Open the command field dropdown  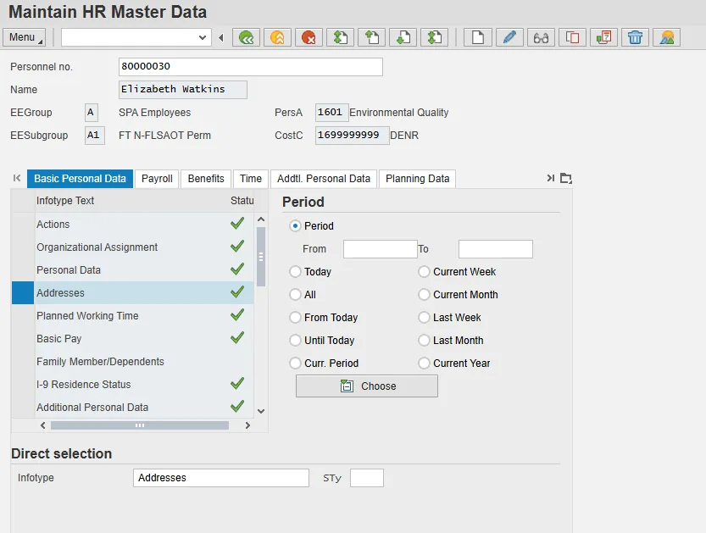pos(203,37)
